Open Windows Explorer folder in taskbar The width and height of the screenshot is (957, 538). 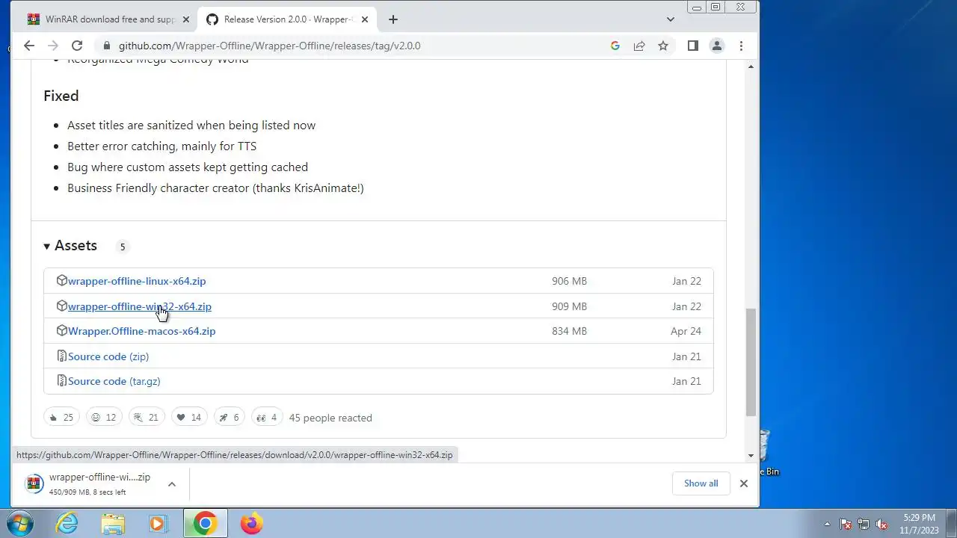click(x=113, y=523)
